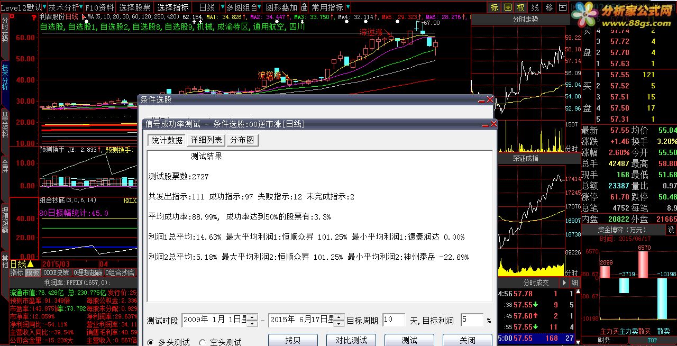This screenshot has height=346, width=677.
Task: Click the 目标周期 days input field
Action: point(394,320)
